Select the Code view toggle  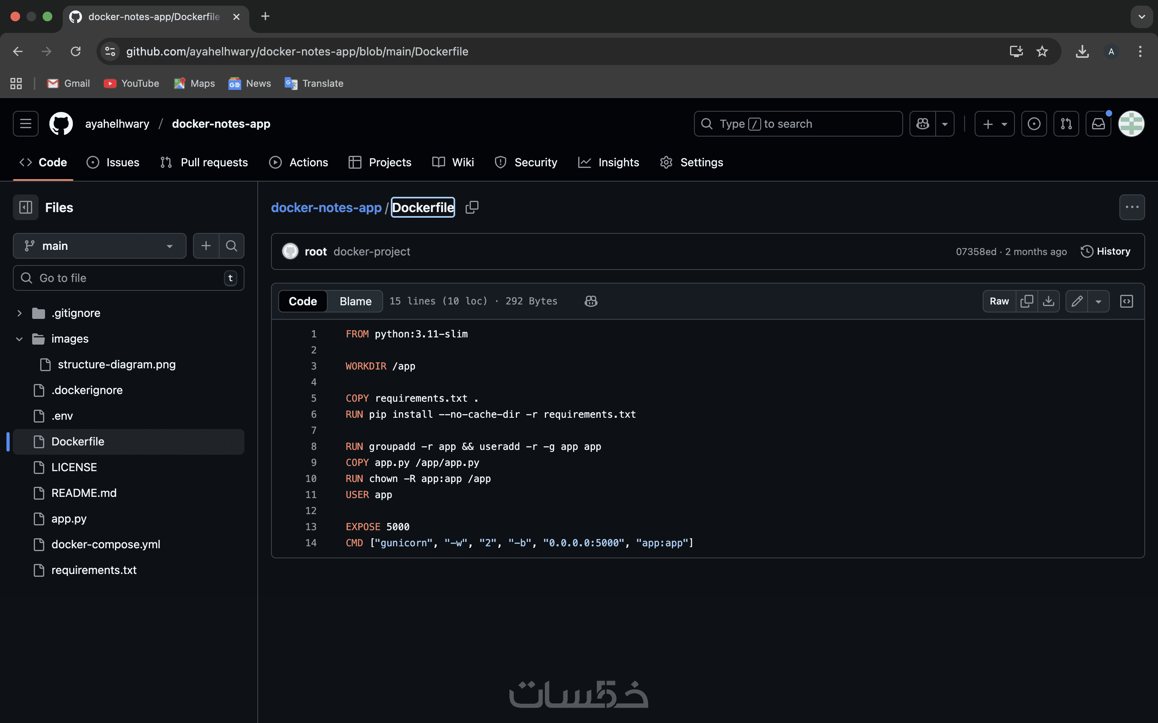pyautogui.click(x=303, y=301)
